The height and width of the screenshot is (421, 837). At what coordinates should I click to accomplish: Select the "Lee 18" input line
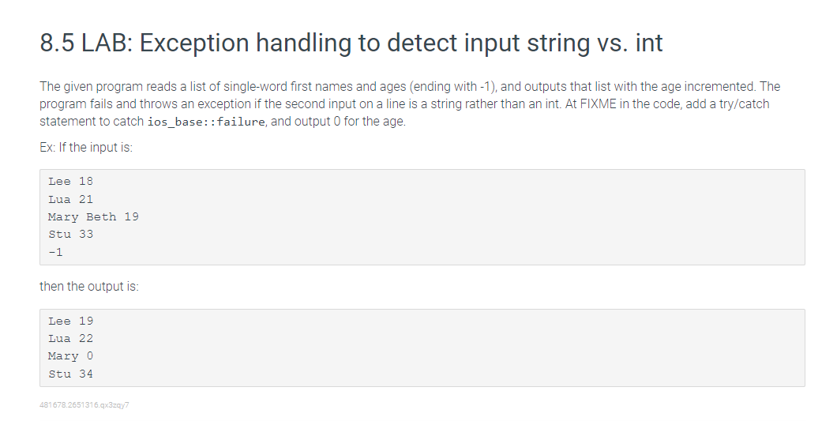(70, 182)
